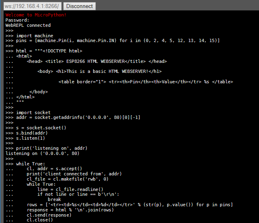
Task: Click the Disconnect button
Action: pos(80,6)
